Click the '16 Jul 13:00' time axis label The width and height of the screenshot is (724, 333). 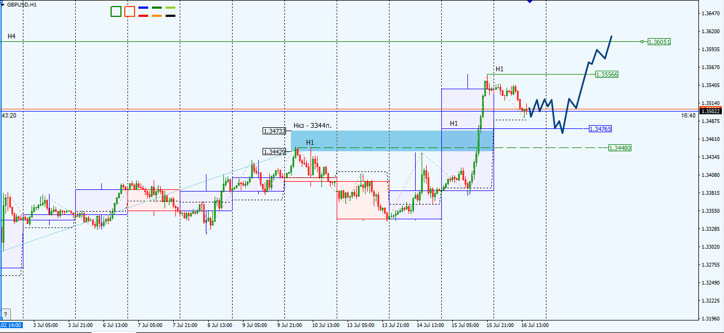(x=534, y=325)
